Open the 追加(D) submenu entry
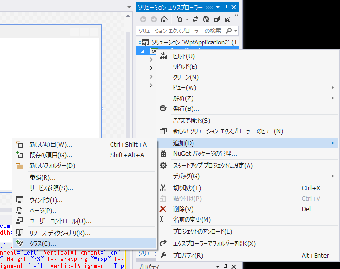This screenshot has height=269, width=340. point(248,143)
